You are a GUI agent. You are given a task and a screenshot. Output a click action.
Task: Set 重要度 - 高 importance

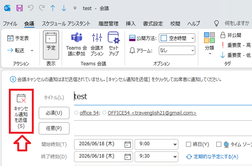pos(236,45)
